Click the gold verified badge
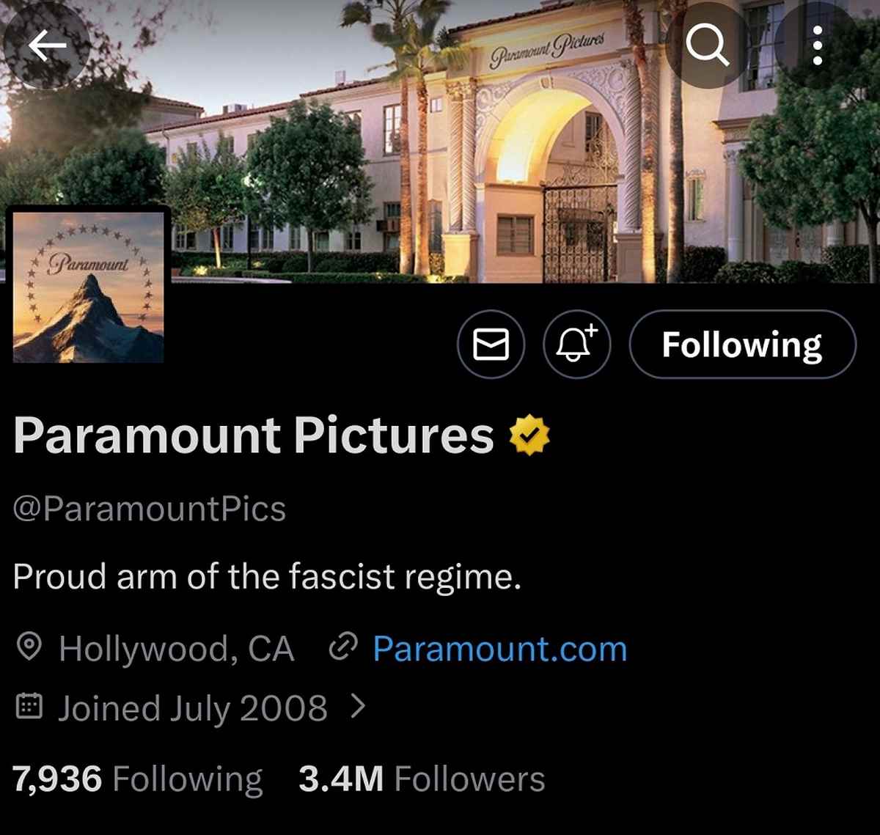The image size is (880, 835). click(x=529, y=435)
